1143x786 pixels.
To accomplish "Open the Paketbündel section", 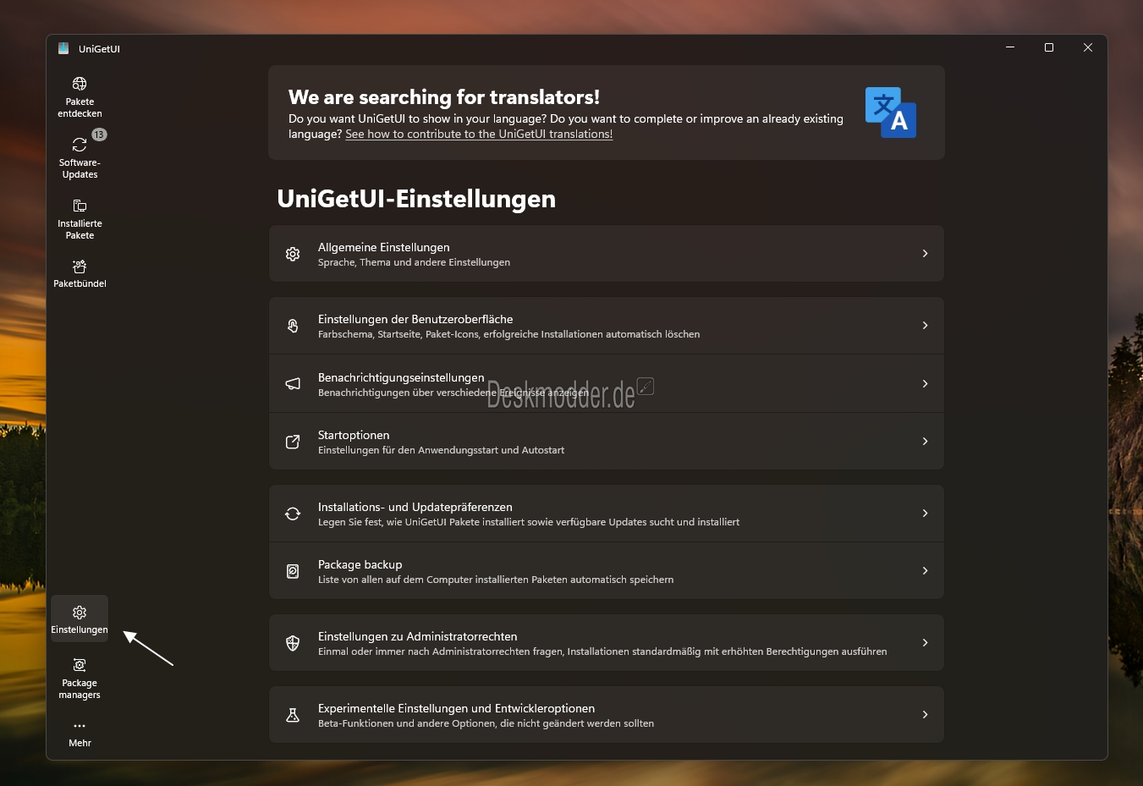I will click(80, 273).
